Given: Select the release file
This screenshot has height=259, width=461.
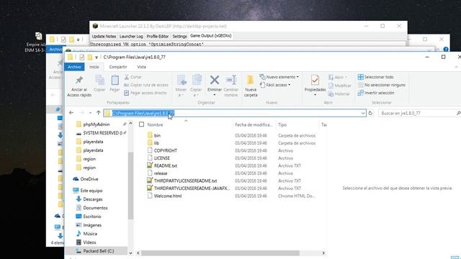Looking at the screenshot, I should [x=161, y=173].
